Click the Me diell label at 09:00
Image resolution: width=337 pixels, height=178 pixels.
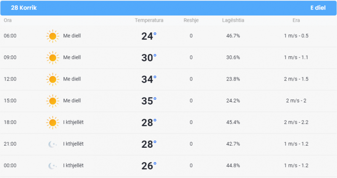(x=72, y=58)
